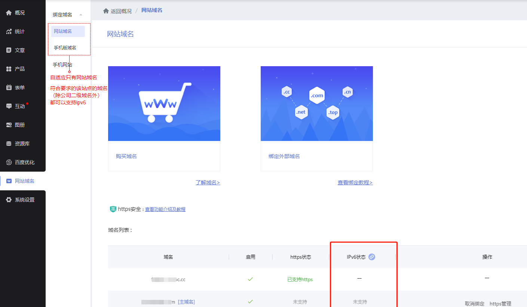Click the 查看功能介绍及教程 https link
527x307 pixels.
(165, 209)
